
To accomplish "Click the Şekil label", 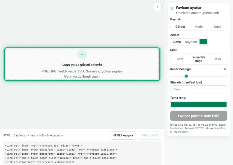I will click(x=174, y=50).
